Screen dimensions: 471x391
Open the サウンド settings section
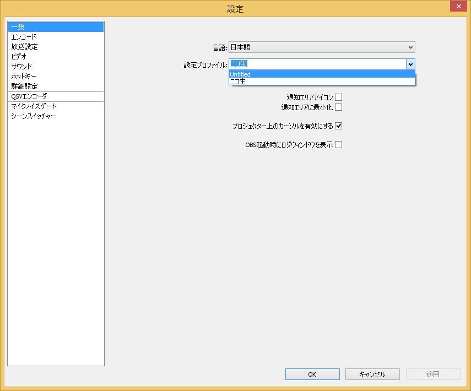56,67
